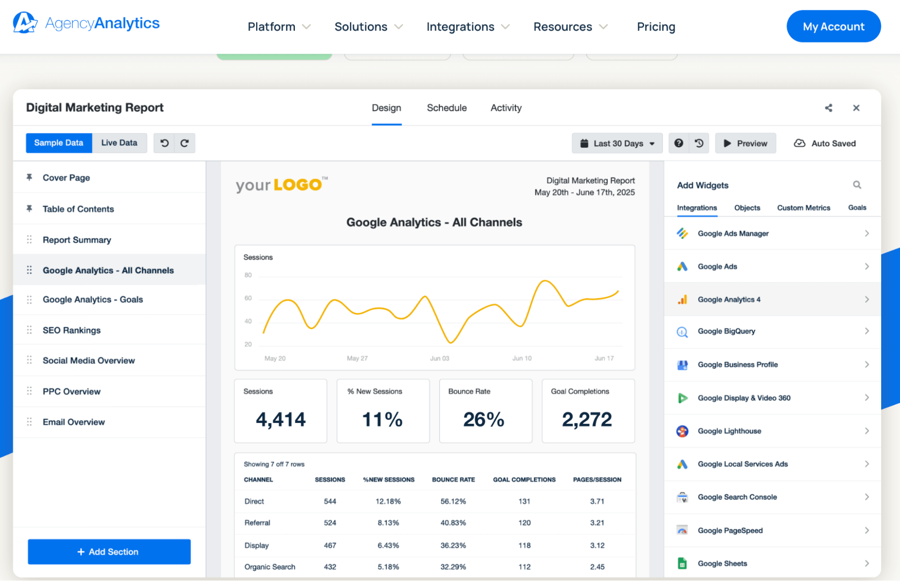Click the help question mark icon
Screen dimensions: 900x581
[x=678, y=143]
